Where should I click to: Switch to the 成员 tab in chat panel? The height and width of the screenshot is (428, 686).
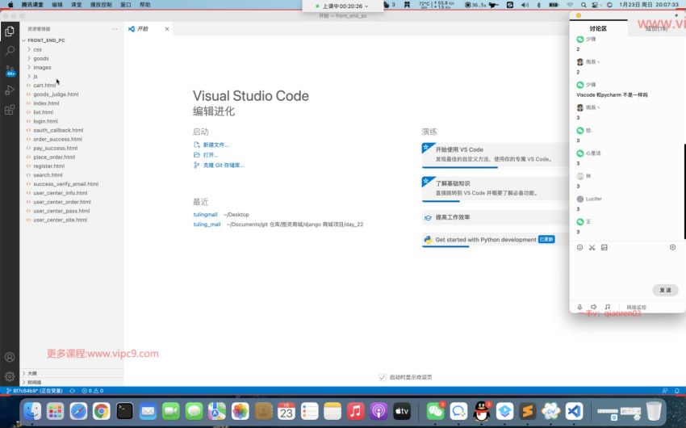click(x=656, y=28)
